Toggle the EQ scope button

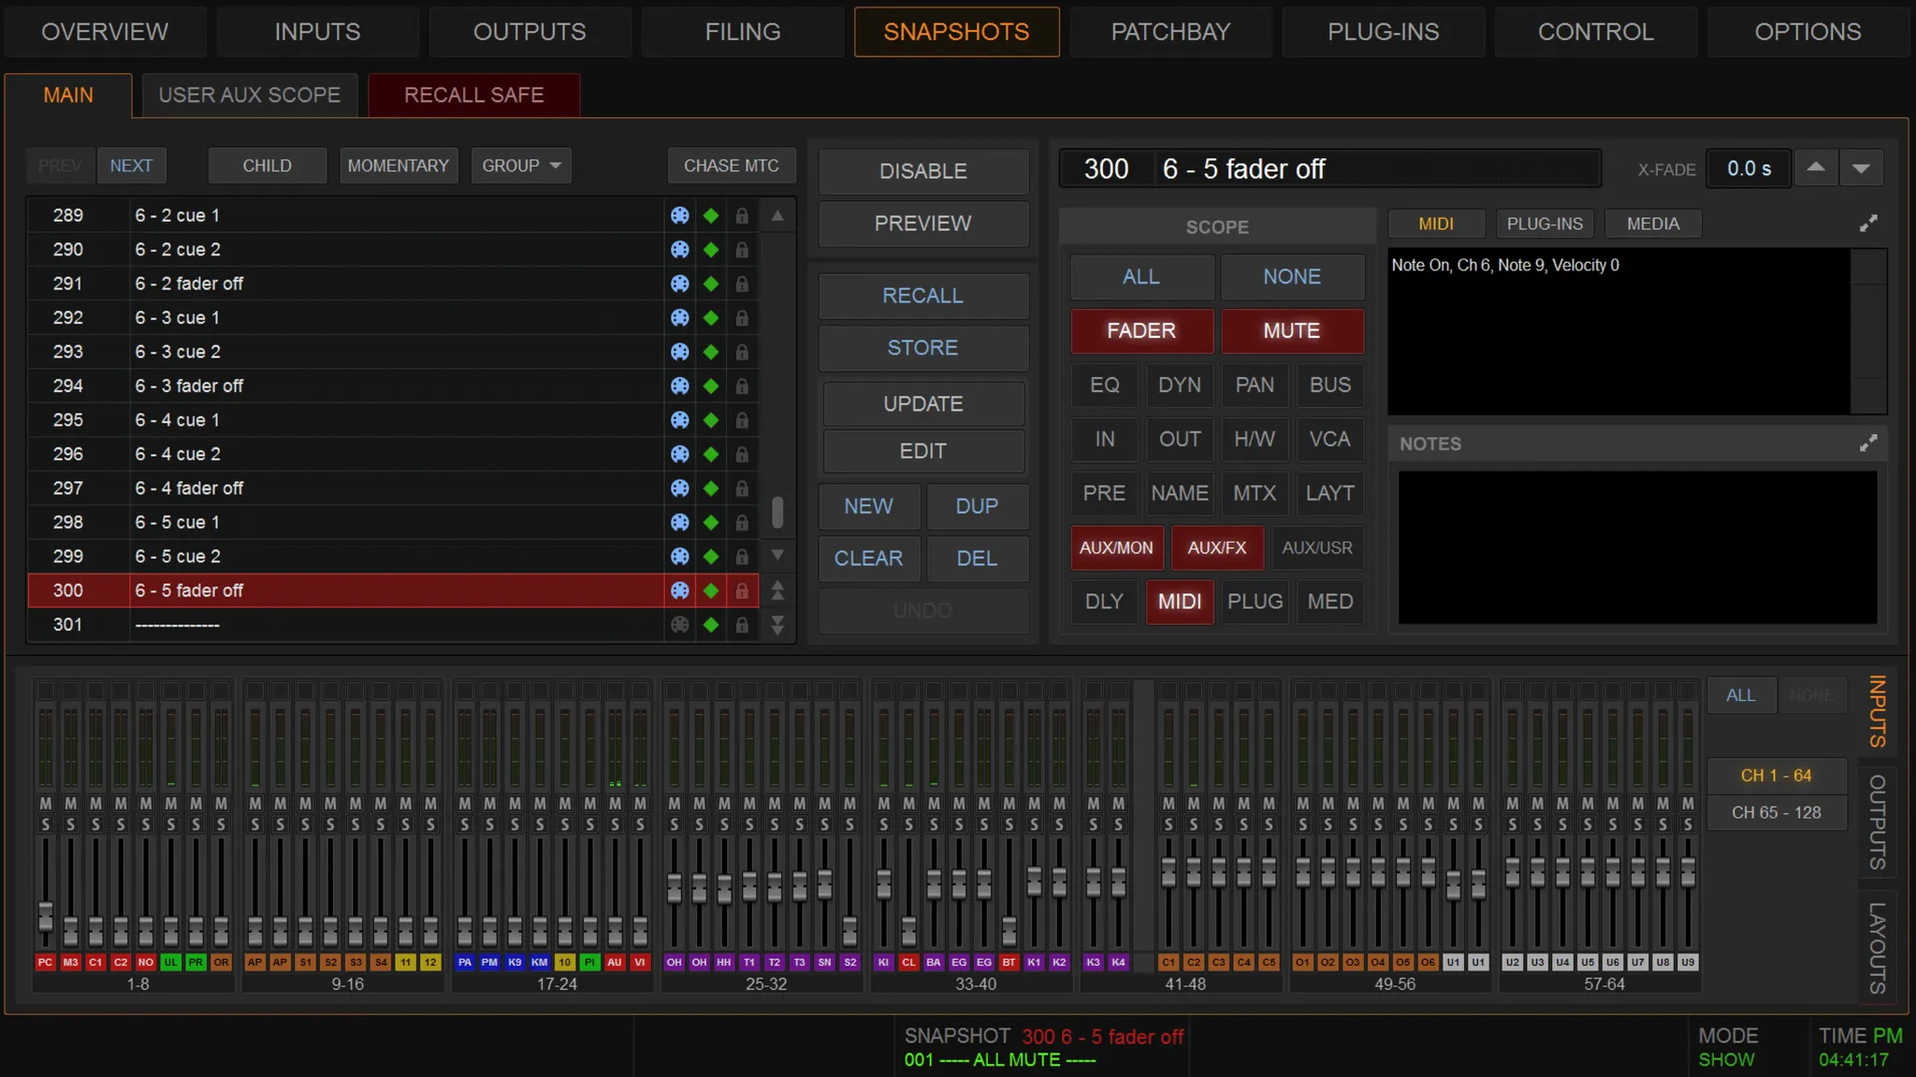(1104, 385)
